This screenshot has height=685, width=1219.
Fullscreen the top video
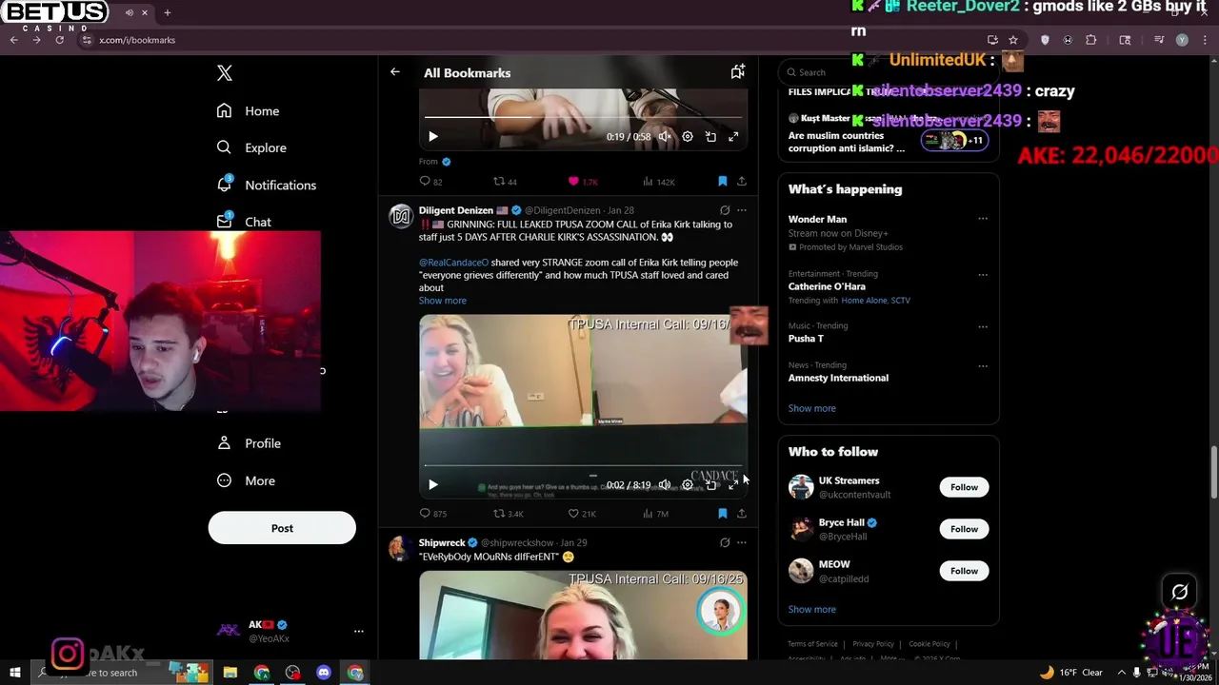[733, 137]
